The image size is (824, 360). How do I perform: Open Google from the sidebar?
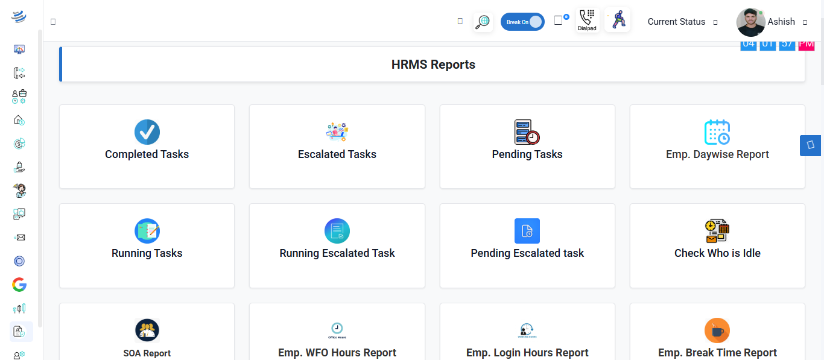[x=19, y=285]
